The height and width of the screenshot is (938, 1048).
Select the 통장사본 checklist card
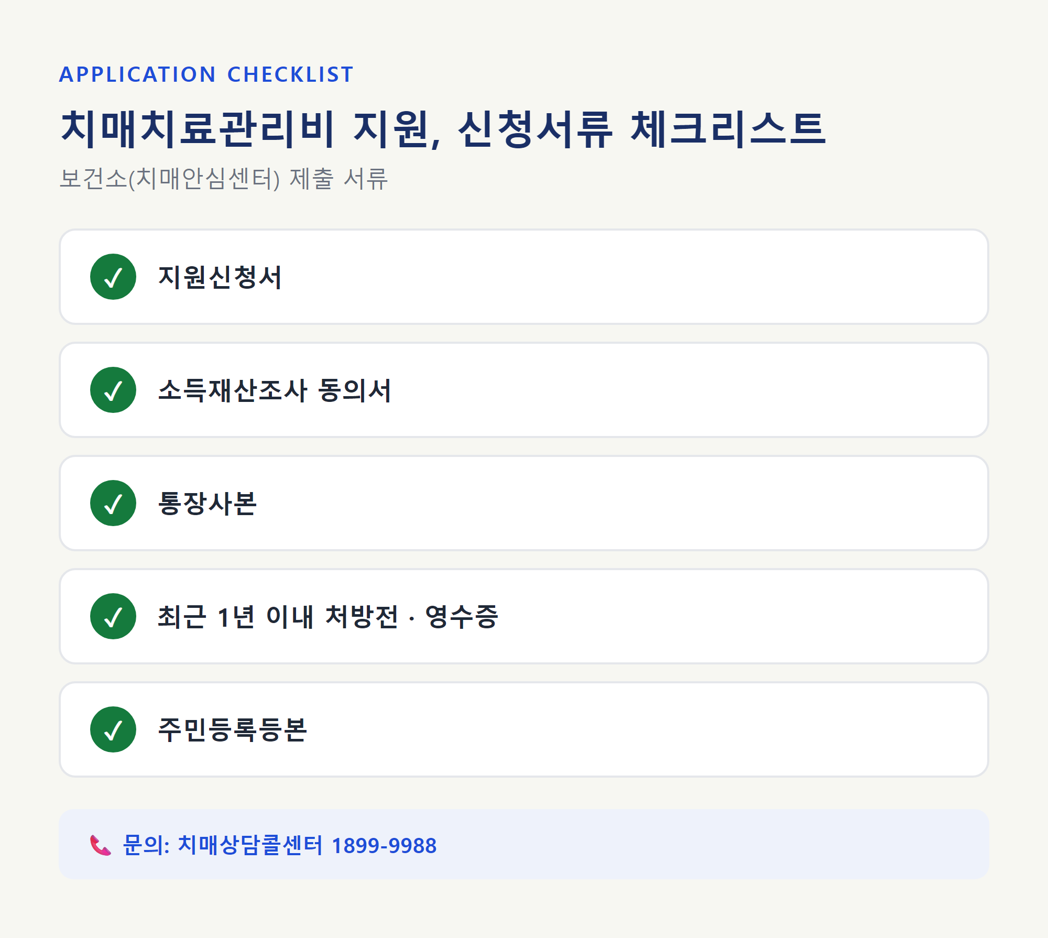point(524,503)
